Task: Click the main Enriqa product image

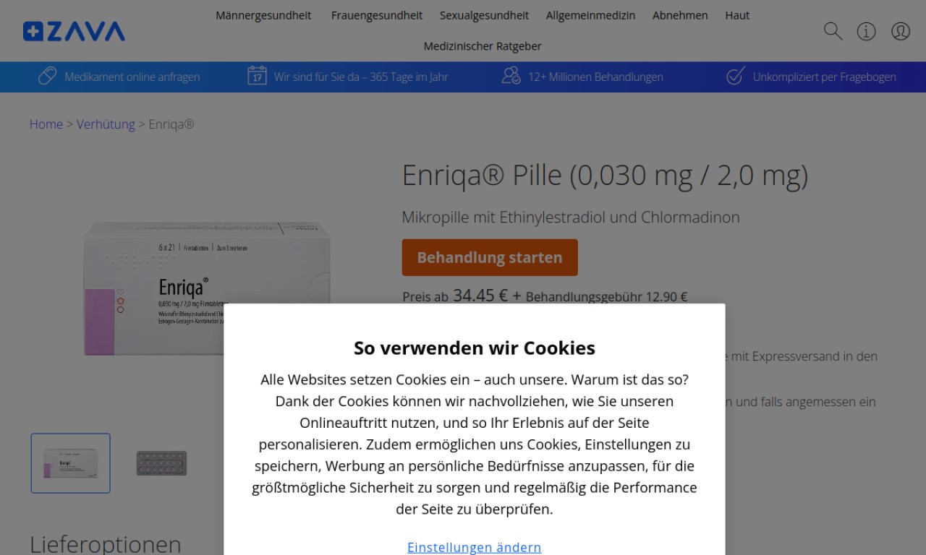Action: [206, 289]
